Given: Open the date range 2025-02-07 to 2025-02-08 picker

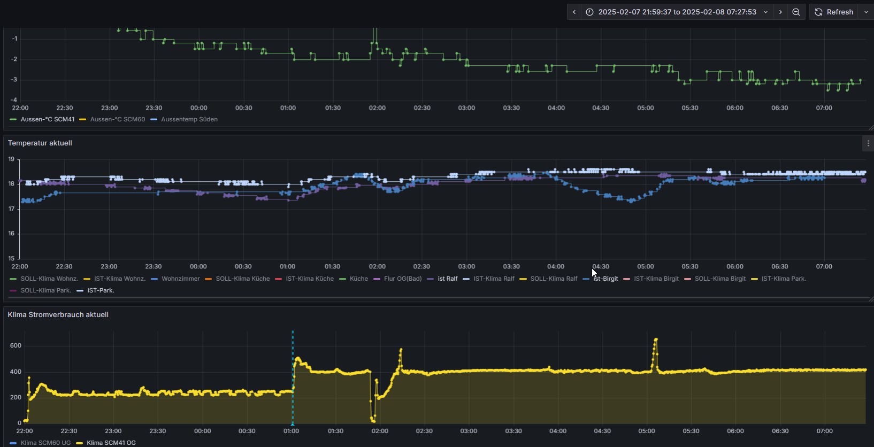Looking at the screenshot, I should coord(677,12).
